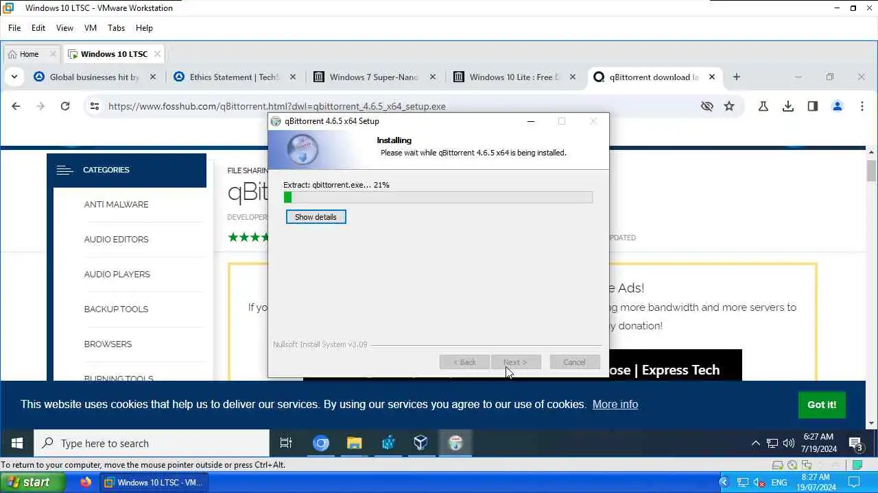Open VMware Help menu
The width and height of the screenshot is (878, 493).
[x=144, y=28]
